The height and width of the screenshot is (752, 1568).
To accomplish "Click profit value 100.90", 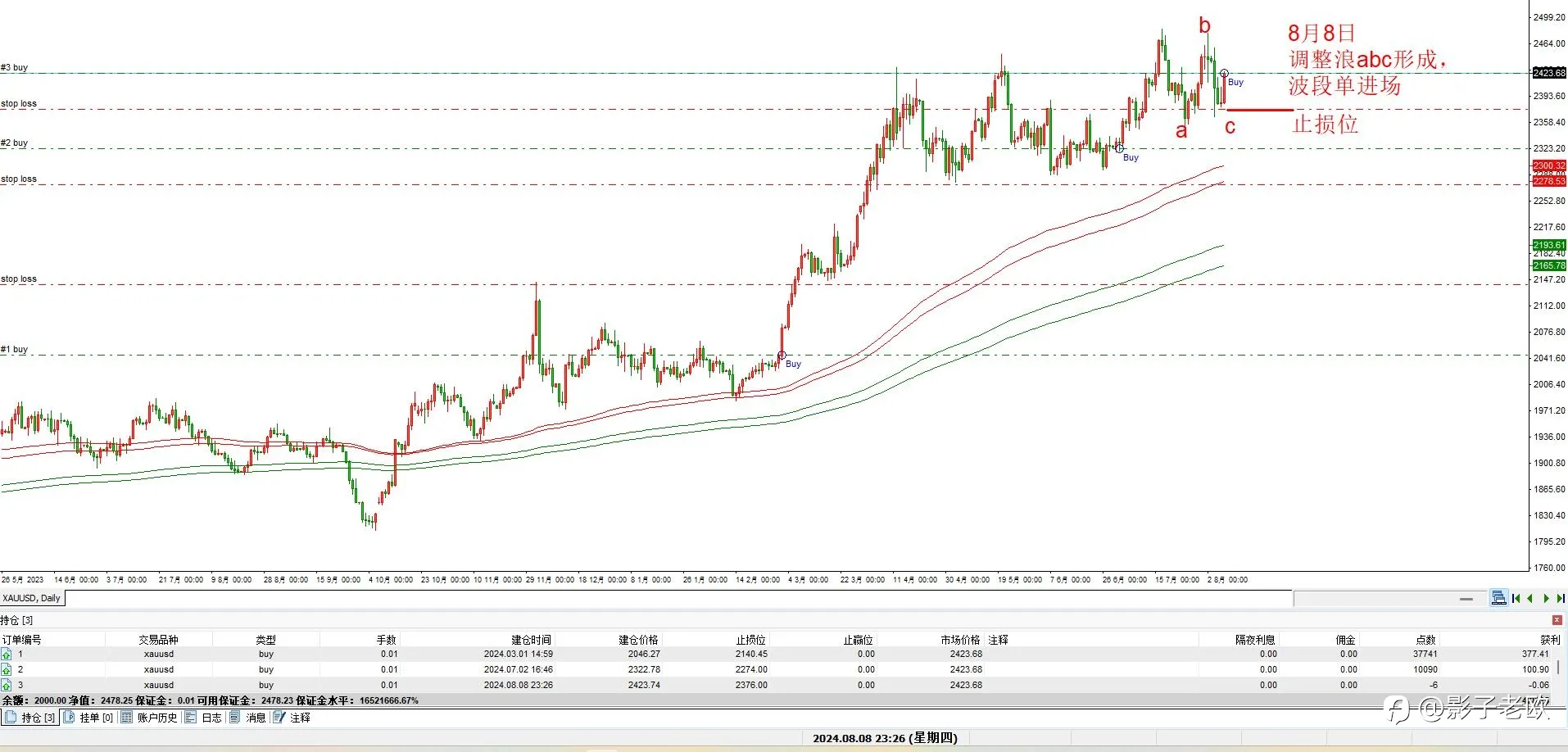I will click(1535, 669).
